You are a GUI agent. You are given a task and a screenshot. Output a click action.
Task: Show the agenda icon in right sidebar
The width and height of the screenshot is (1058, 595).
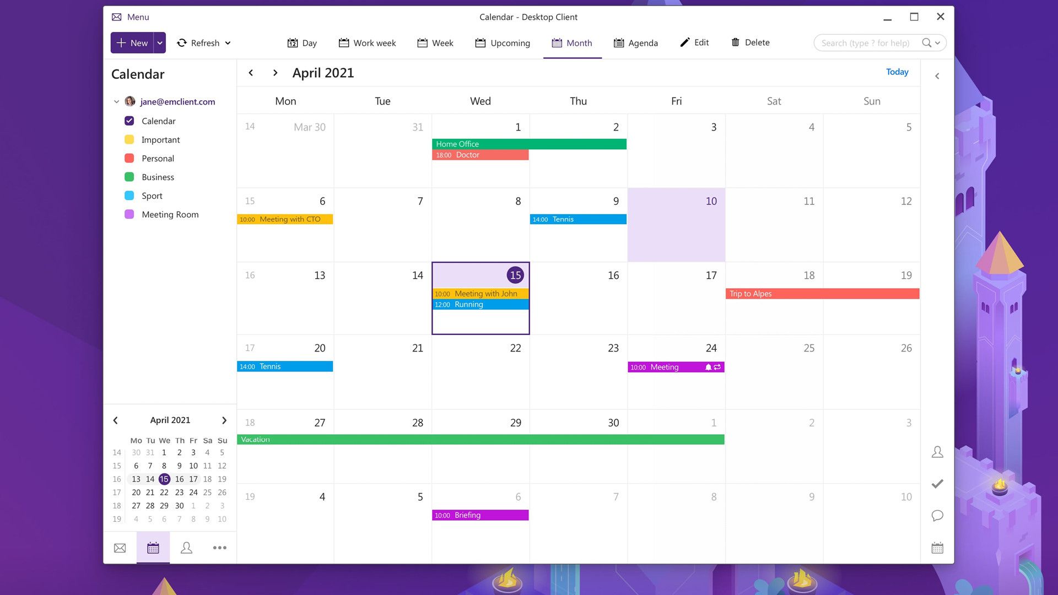[937, 548]
